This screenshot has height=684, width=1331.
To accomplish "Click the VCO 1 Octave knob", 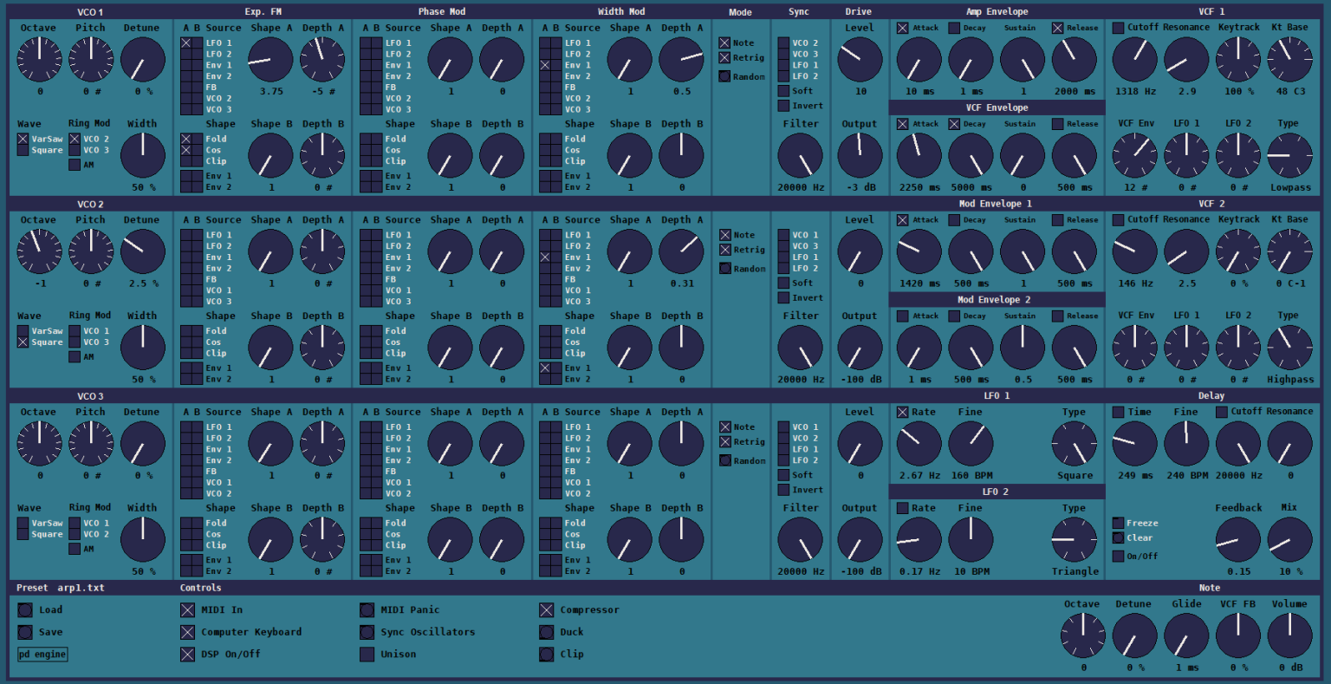I will coord(40,60).
